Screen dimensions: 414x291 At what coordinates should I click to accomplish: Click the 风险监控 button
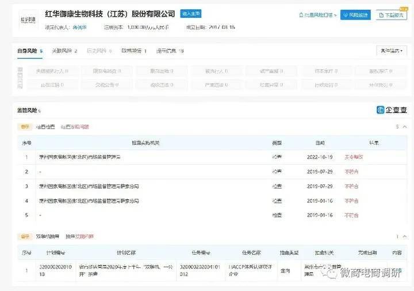click(355, 16)
